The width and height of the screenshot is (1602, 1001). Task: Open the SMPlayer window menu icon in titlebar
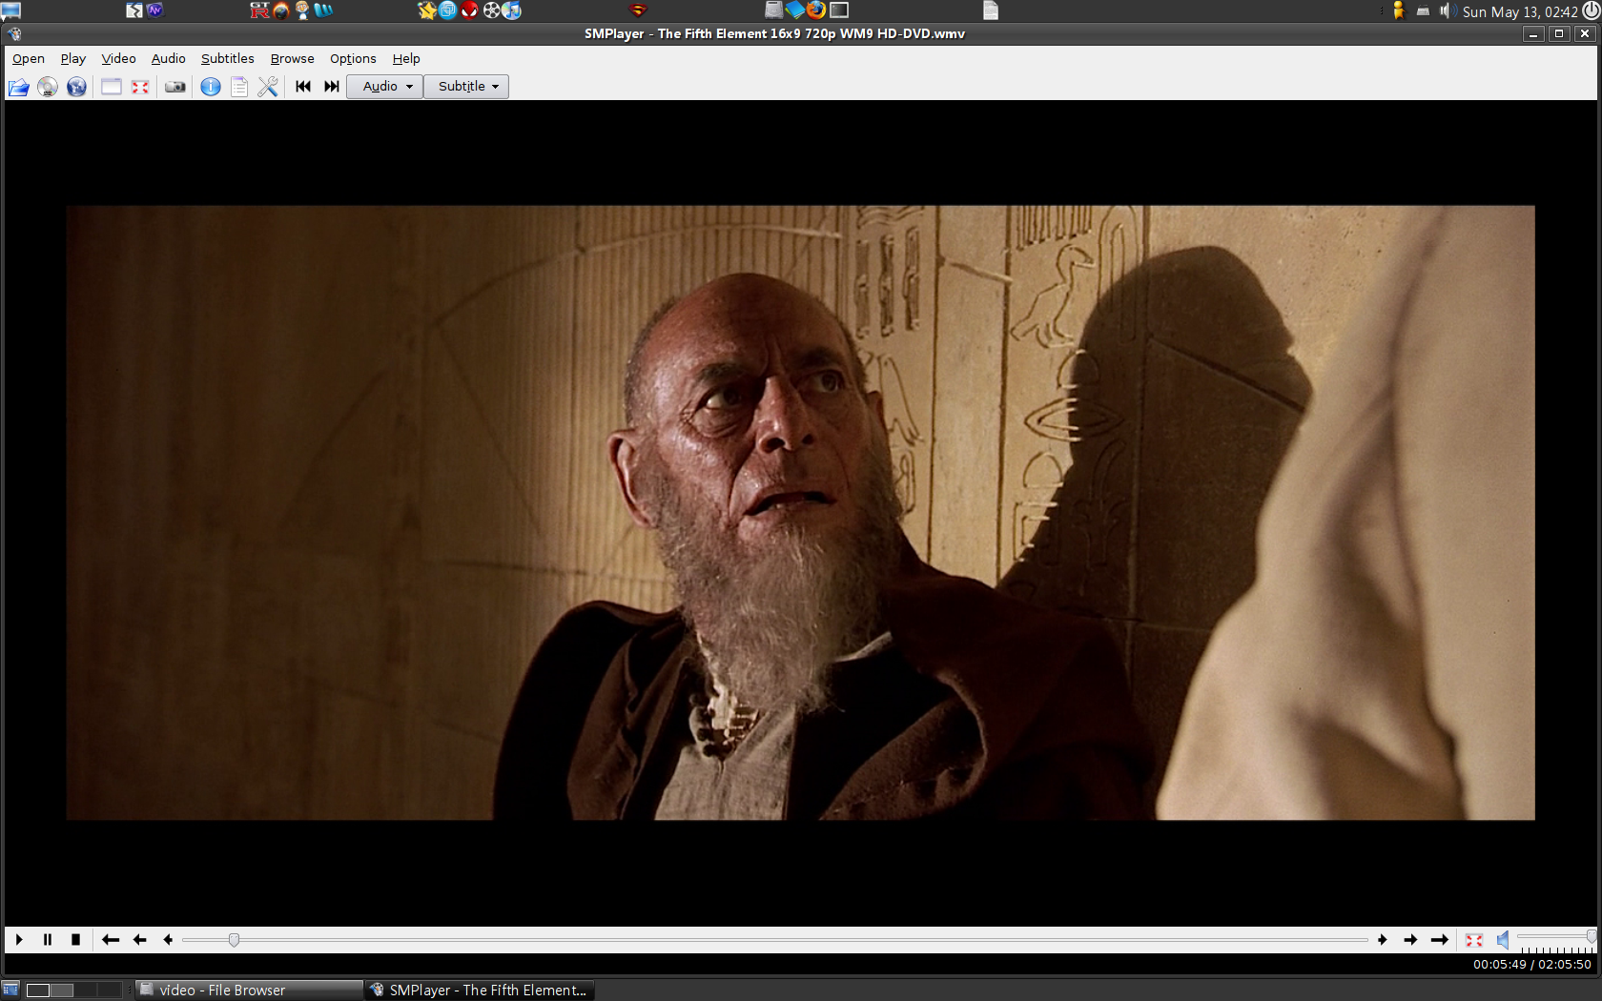[14, 33]
